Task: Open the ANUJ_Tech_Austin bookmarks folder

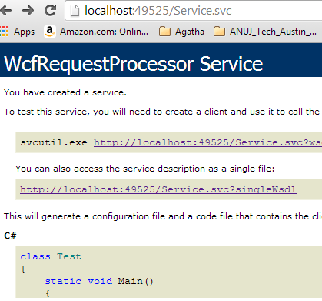Action: [x=265, y=32]
